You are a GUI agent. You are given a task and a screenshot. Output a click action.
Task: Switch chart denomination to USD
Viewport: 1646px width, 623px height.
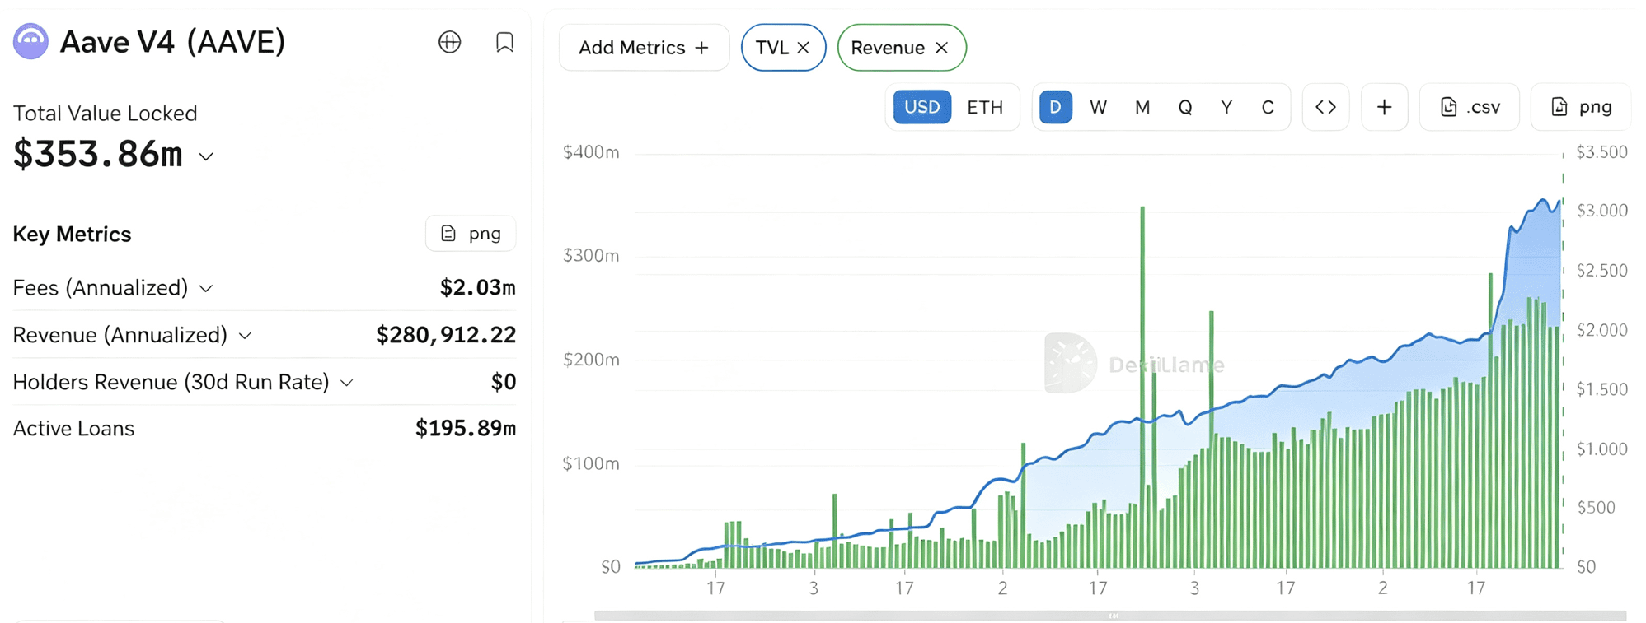point(922,107)
